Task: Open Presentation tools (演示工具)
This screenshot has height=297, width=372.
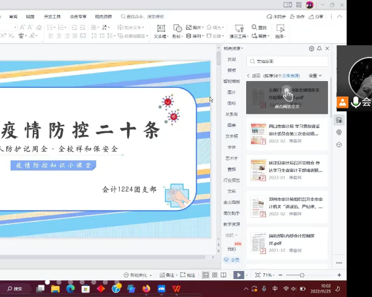Action: point(239,32)
